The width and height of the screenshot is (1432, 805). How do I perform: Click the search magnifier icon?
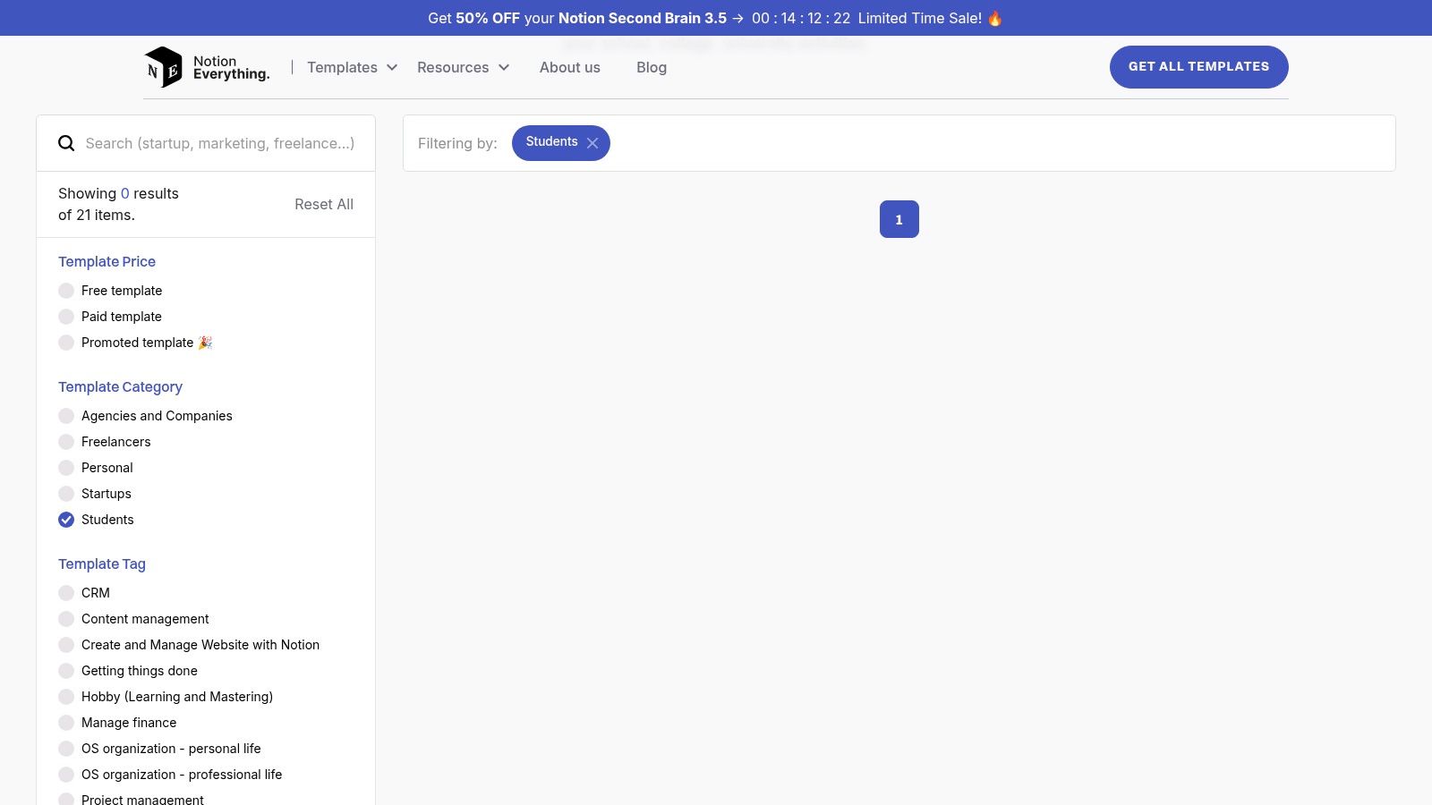tap(66, 143)
